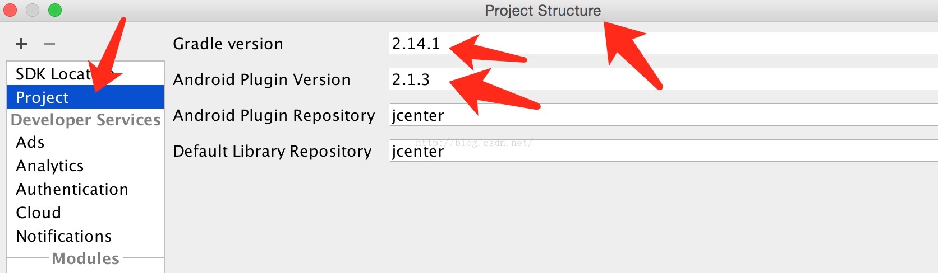This screenshot has height=273, width=938.
Task: Click the gray minimize window button
Action: point(33,10)
